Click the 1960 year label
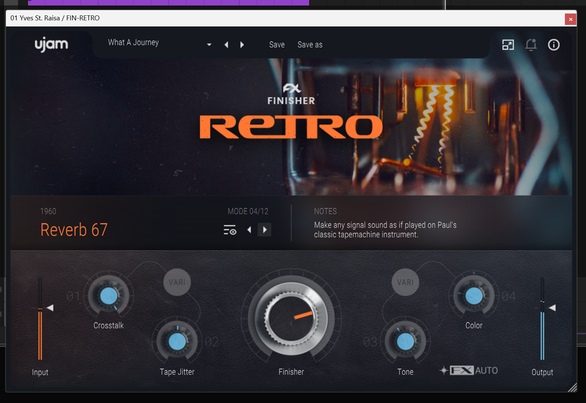 coord(48,211)
